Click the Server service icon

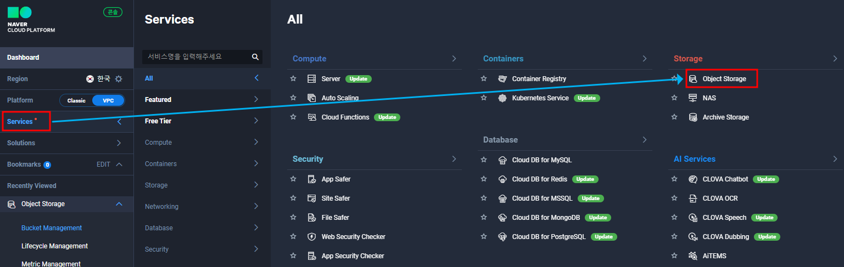pos(311,79)
